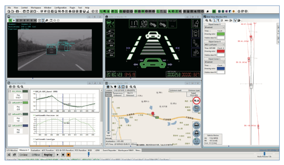
Task: Open the File menu
Action: [9, 8]
